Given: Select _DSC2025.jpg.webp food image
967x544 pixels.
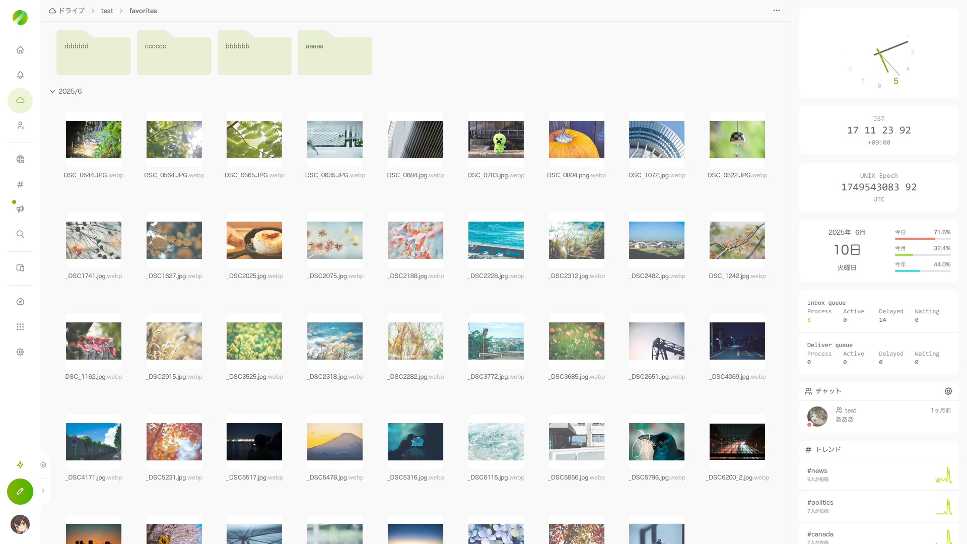Looking at the screenshot, I should (x=254, y=240).
